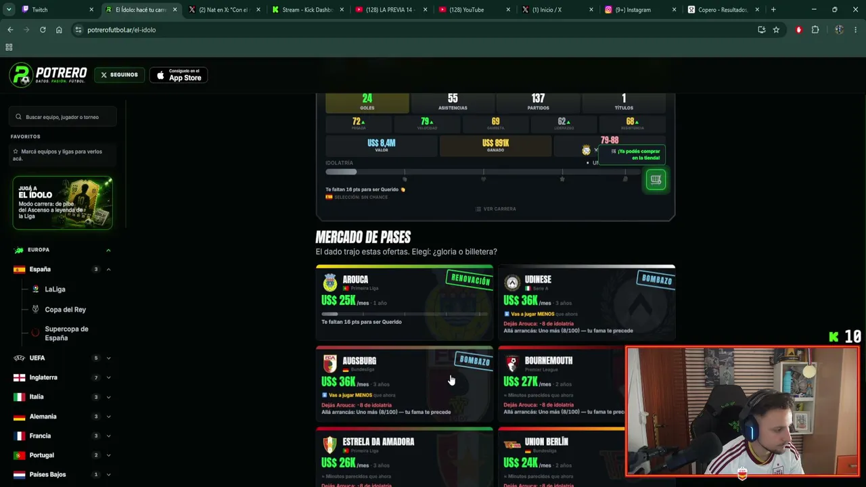This screenshot has width=866, height=487.
Task: Reload the page with the browser refresh icon
Action: [x=43, y=30]
